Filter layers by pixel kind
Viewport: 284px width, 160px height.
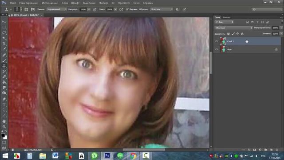(x=248, y=22)
